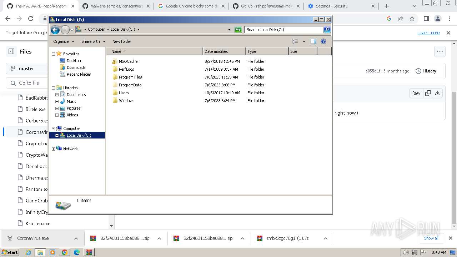Expand the Pictures library node
This screenshot has width=457, height=257.
57,108
